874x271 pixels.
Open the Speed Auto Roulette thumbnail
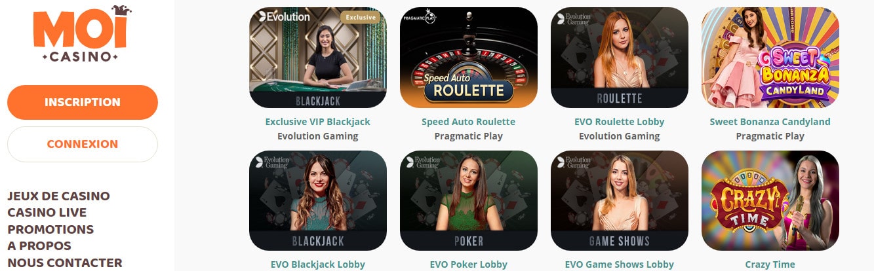[469, 58]
